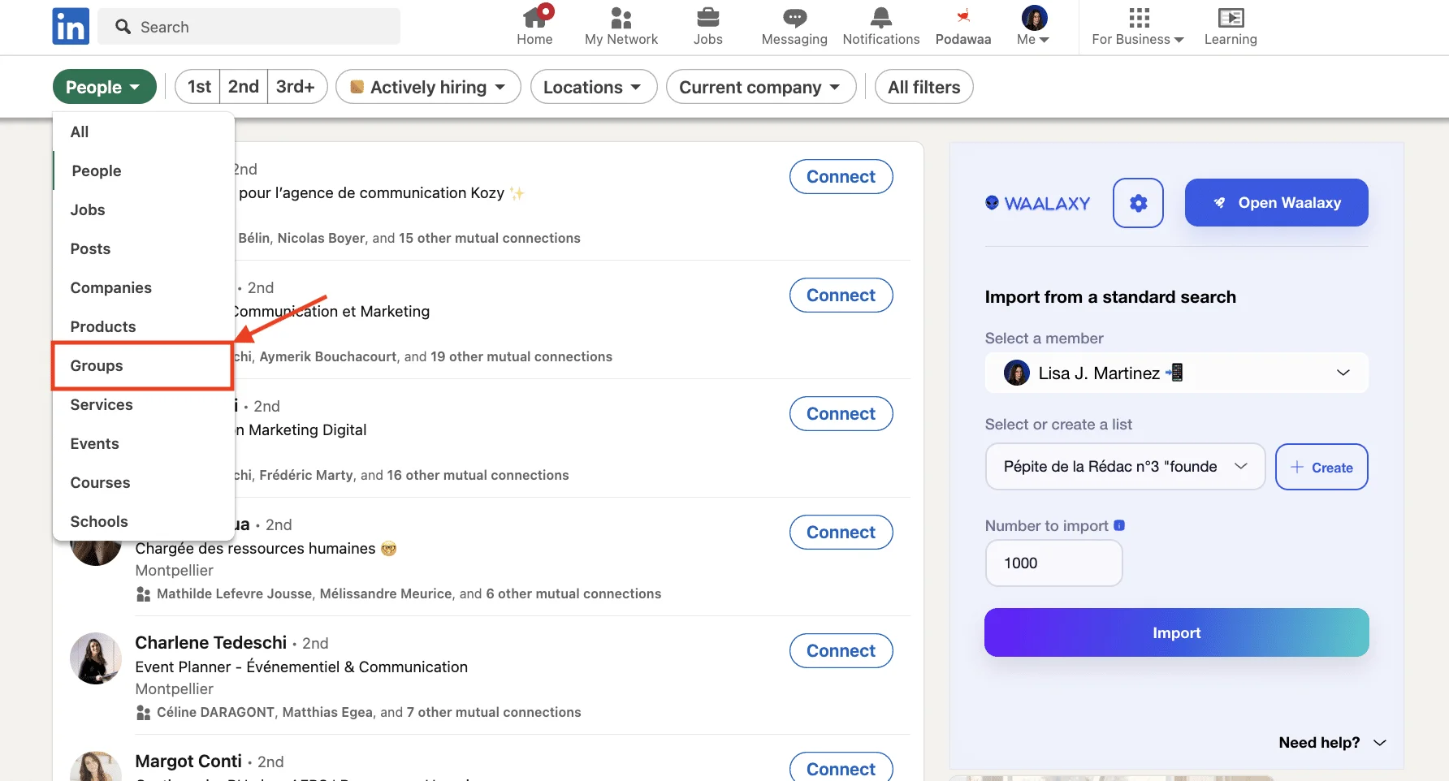
Task: Click the Number to import field
Action: (x=1053, y=563)
